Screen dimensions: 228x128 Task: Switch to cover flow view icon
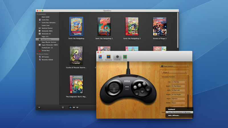(74, 108)
